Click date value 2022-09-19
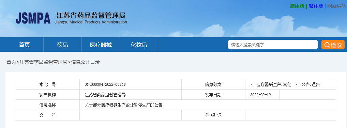Viewport: 347px width, 128px height. click(x=260, y=95)
